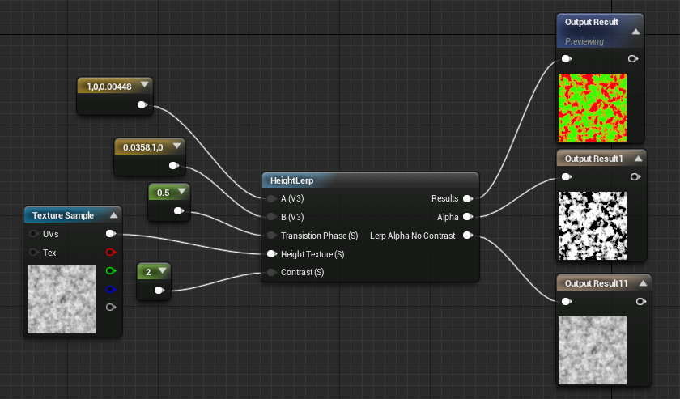Image resolution: width=680 pixels, height=399 pixels.
Task: Toggle the Output Result1 preview arrow
Action: (x=637, y=158)
